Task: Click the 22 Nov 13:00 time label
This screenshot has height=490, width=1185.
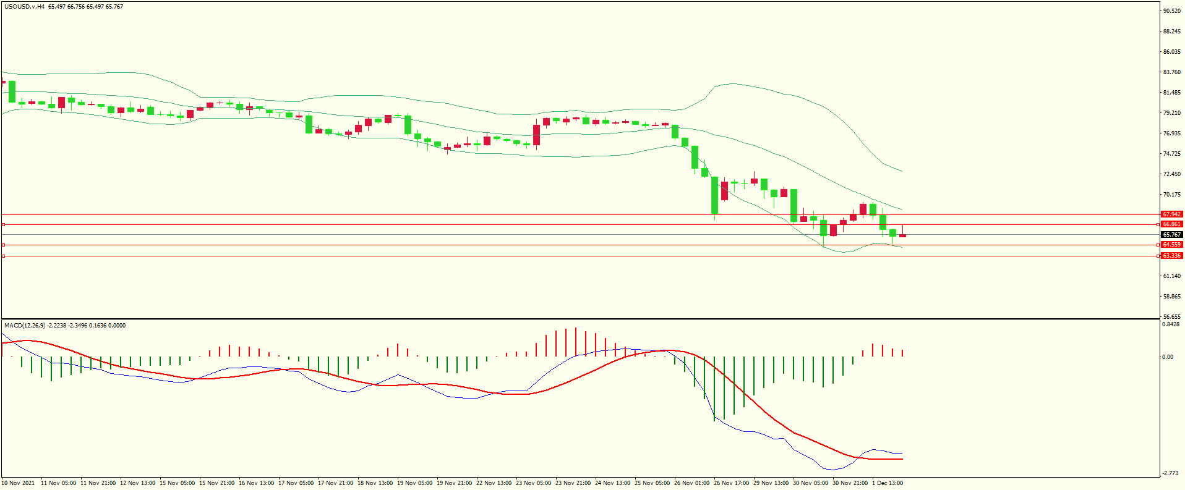Action: (x=494, y=483)
